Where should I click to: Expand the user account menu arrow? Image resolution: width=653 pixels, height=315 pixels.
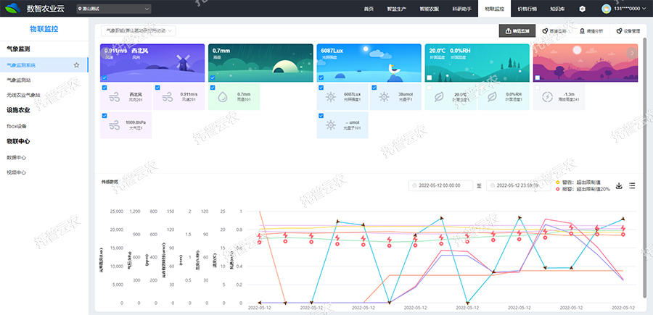click(646, 9)
